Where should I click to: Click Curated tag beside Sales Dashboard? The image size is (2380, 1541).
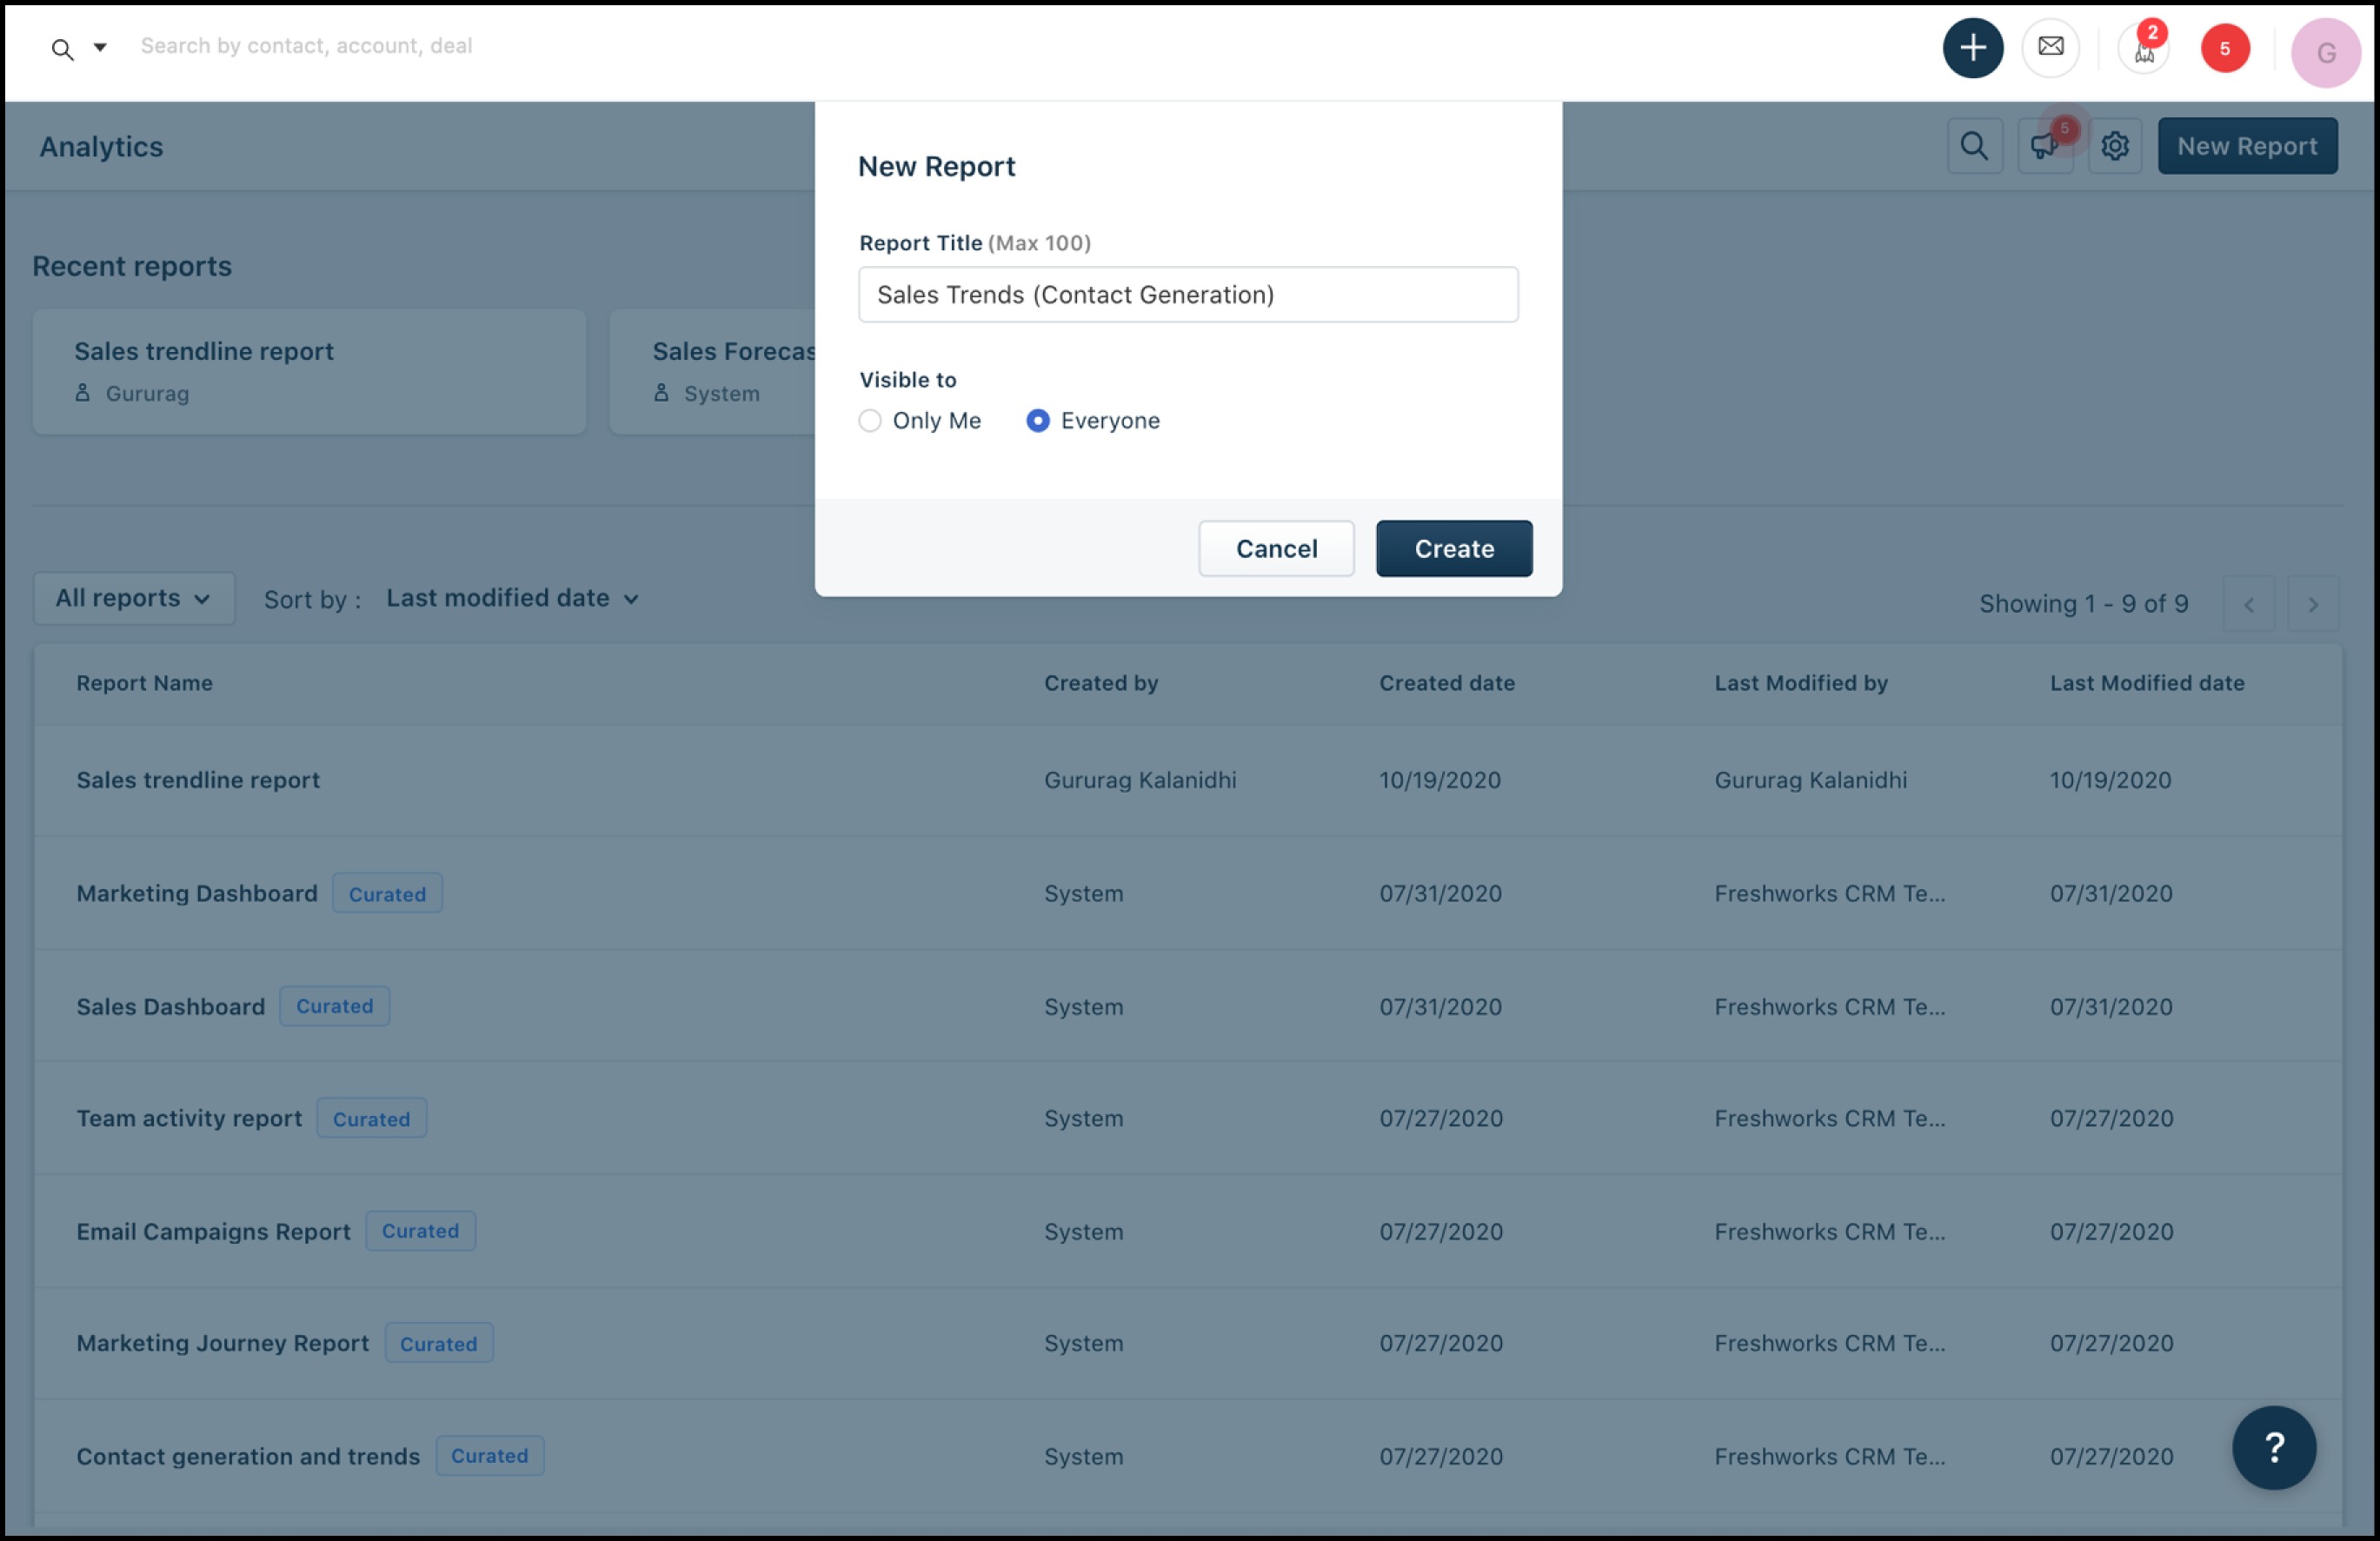coord(334,1006)
